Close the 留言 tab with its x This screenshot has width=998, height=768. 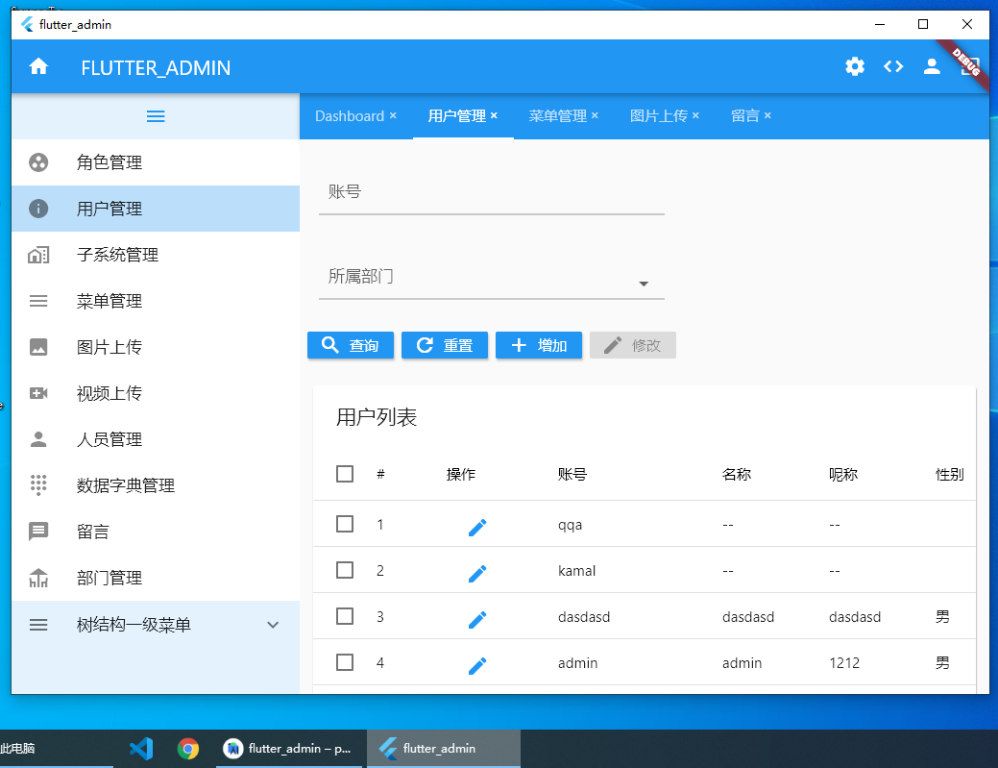[767, 115]
